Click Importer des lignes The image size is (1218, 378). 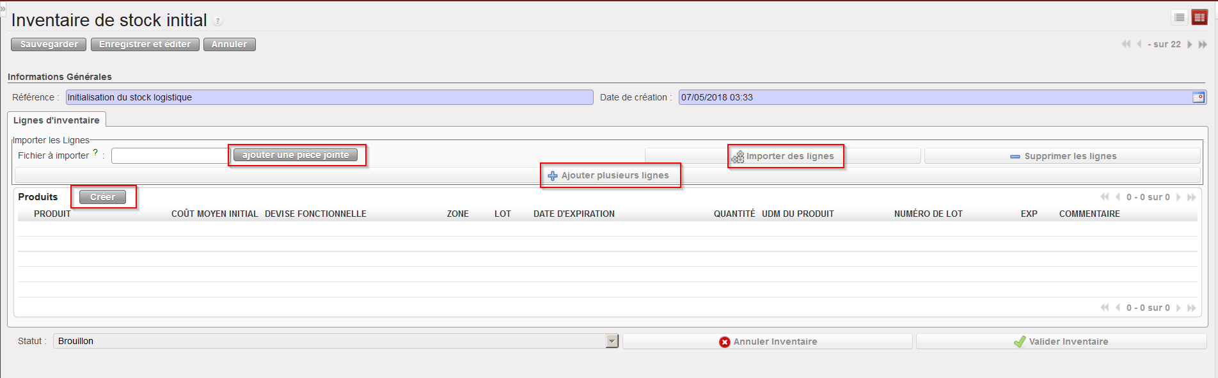(x=783, y=156)
